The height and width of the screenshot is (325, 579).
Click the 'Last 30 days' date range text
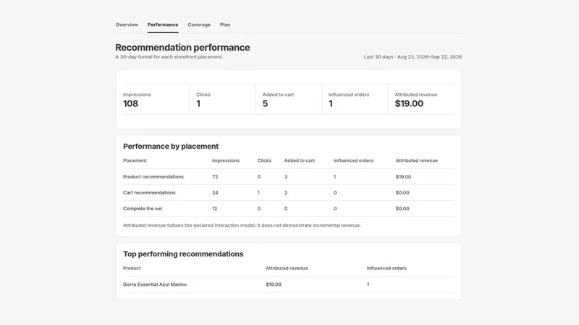(x=413, y=57)
